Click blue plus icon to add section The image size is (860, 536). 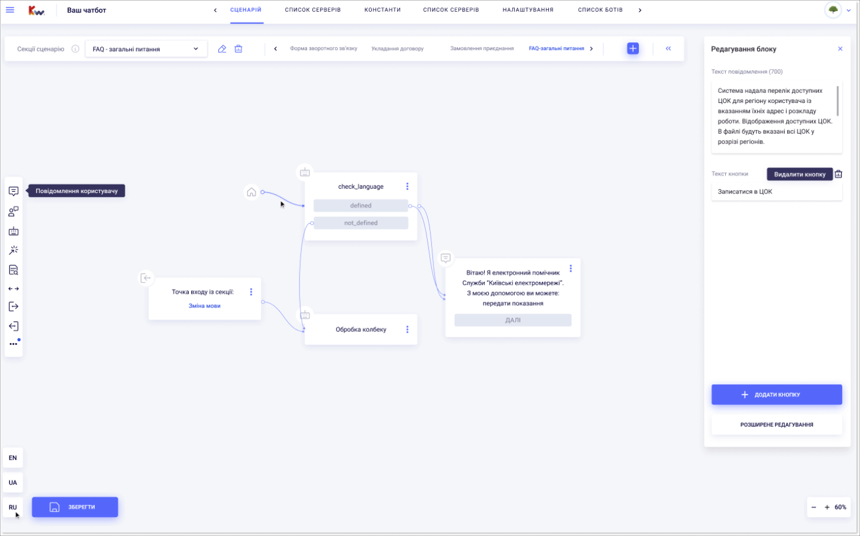(633, 49)
